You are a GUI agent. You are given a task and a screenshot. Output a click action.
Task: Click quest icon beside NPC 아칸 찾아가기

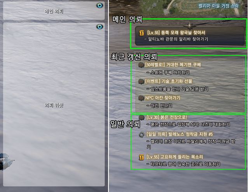141,98
